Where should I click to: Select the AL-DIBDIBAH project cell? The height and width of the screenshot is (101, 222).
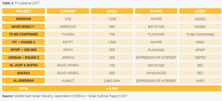pyautogui.click(x=24, y=81)
